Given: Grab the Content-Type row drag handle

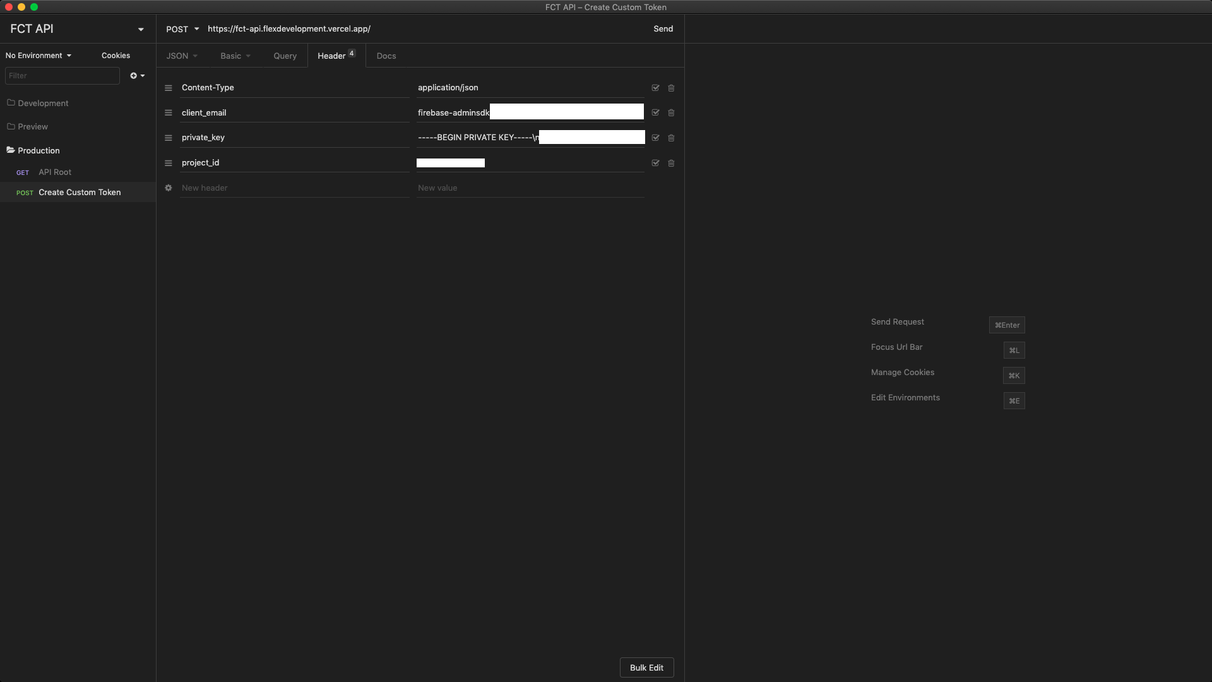Looking at the screenshot, I should click(x=169, y=88).
